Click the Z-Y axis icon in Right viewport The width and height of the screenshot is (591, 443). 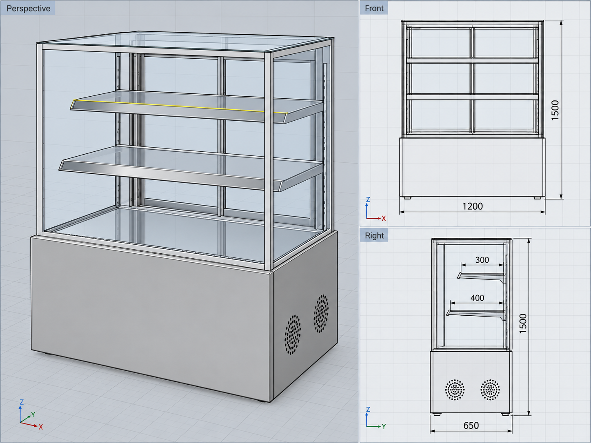[375, 418]
